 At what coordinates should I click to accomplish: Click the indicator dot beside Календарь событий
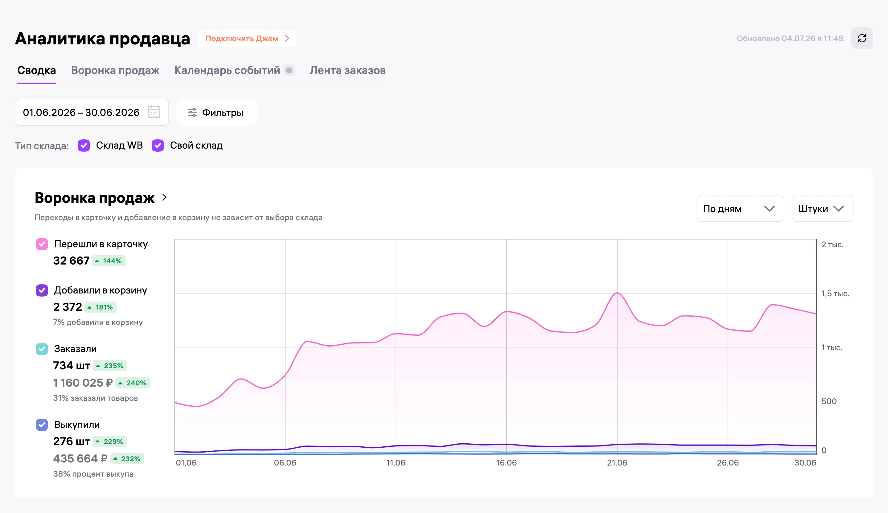point(289,71)
